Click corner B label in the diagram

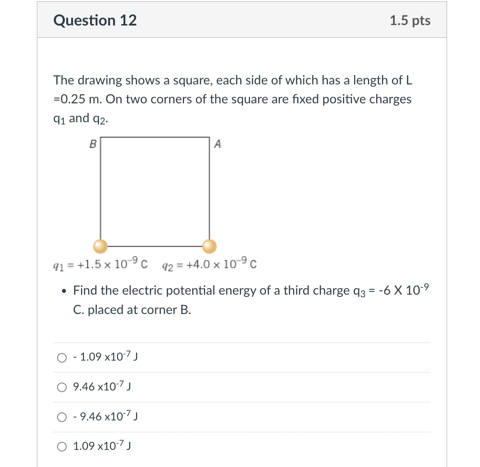tap(93, 144)
